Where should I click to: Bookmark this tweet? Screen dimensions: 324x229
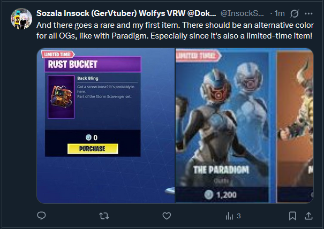click(292, 216)
